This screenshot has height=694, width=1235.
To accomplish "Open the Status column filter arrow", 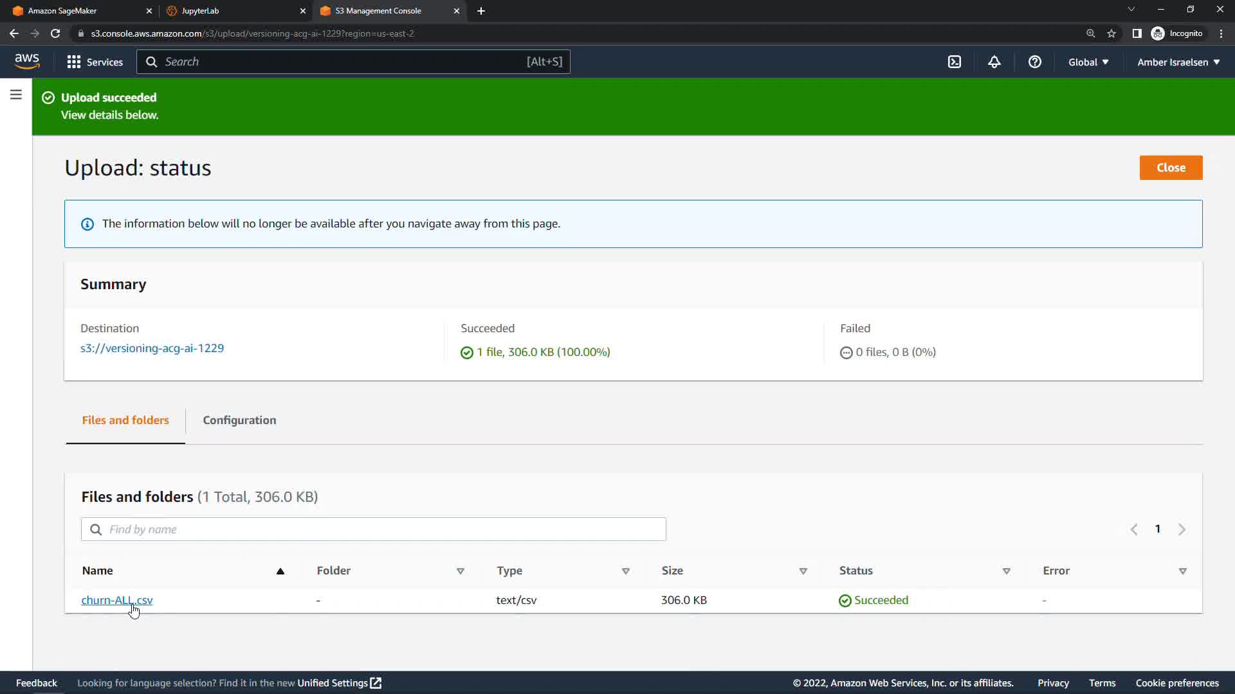I will (x=1006, y=571).
